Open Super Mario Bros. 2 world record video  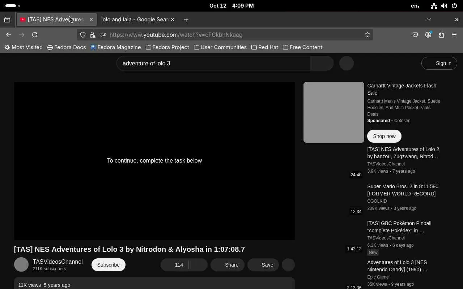(x=403, y=190)
